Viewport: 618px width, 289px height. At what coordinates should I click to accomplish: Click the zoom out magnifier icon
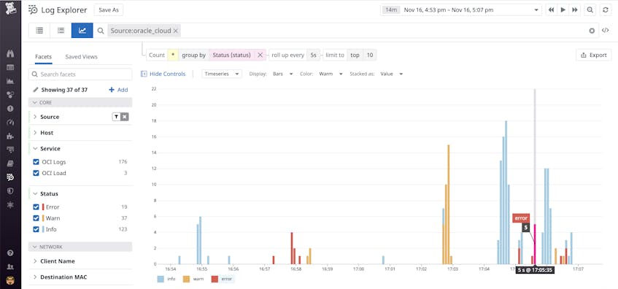click(x=590, y=10)
